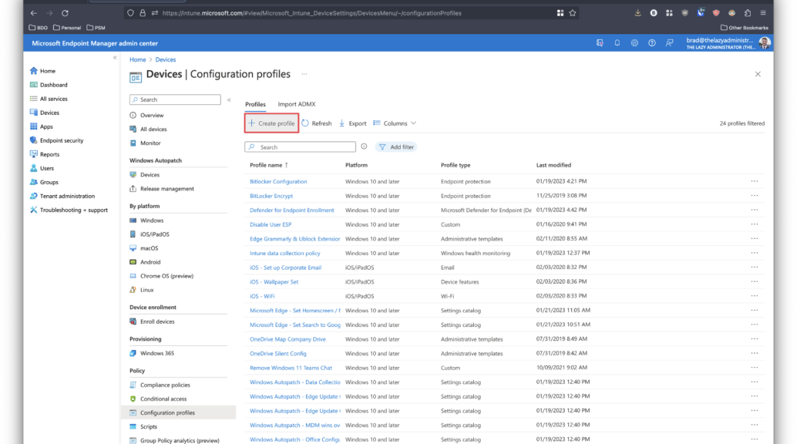Click the Linux platform icon

(x=133, y=290)
